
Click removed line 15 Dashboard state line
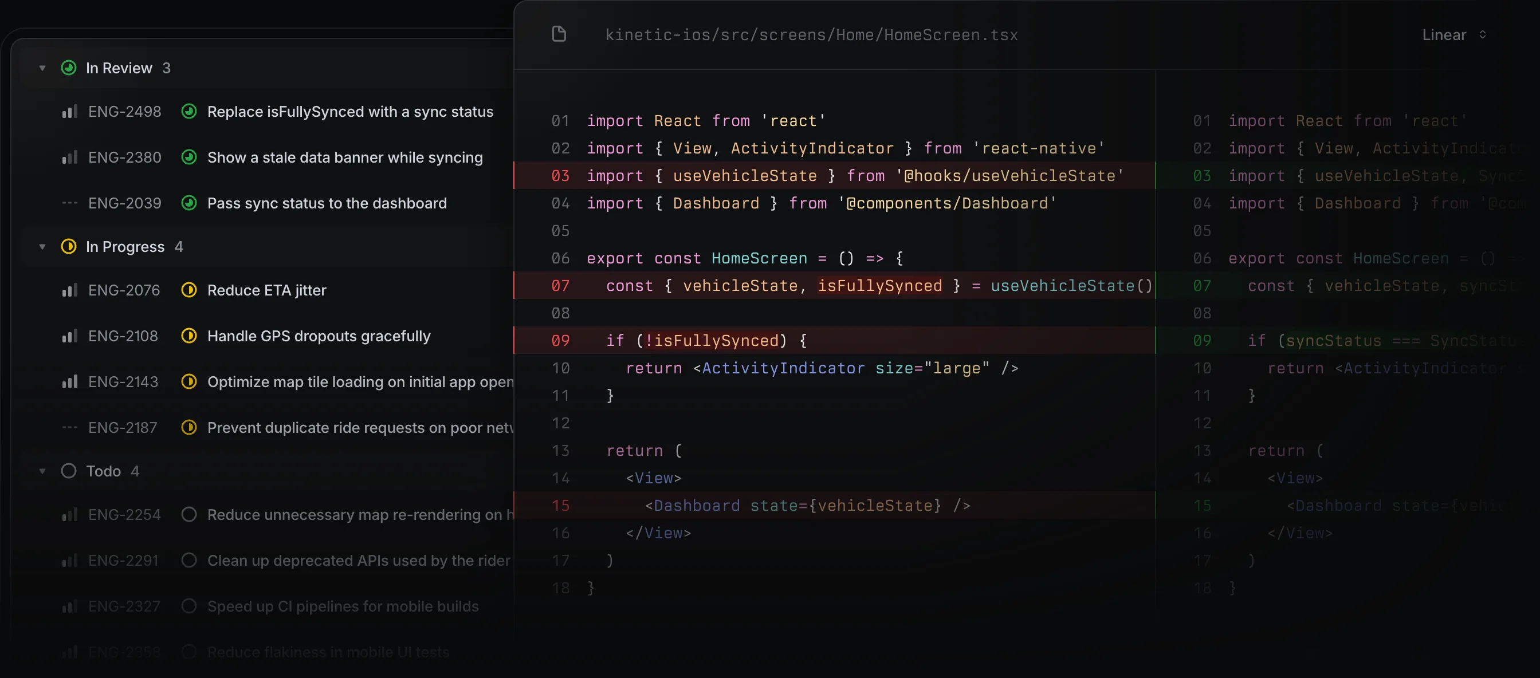pyautogui.click(x=835, y=506)
